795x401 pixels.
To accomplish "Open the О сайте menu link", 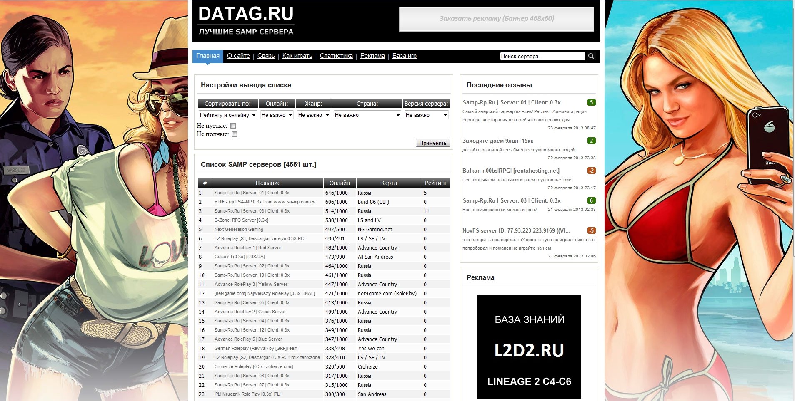I will click(x=238, y=56).
